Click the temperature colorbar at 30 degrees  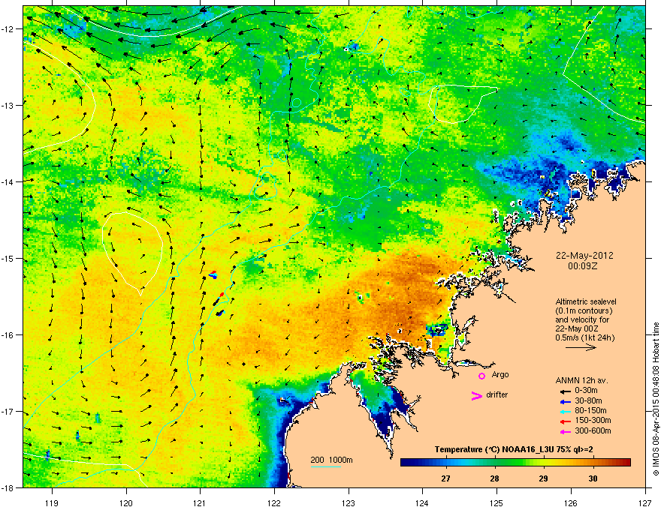[593, 463]
